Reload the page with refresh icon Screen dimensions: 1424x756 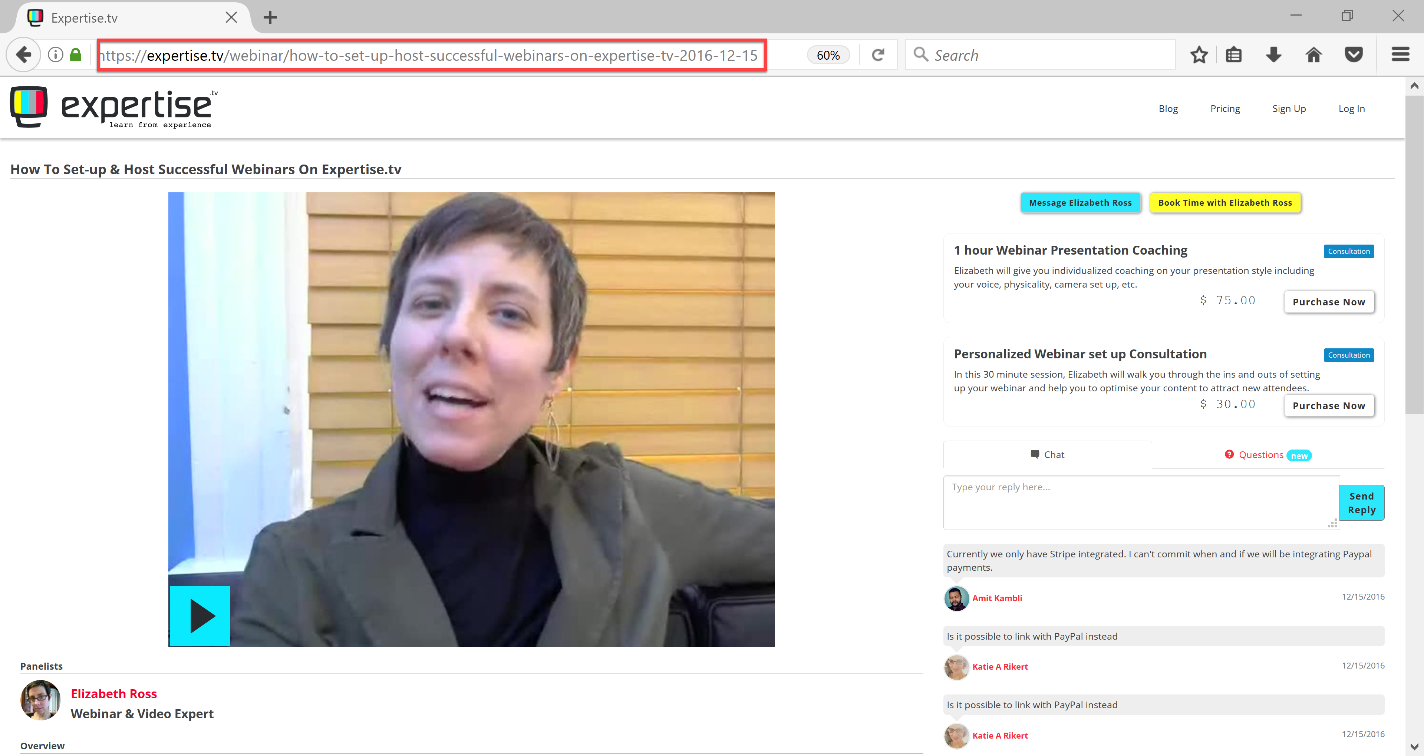click(x=878, y=55)
